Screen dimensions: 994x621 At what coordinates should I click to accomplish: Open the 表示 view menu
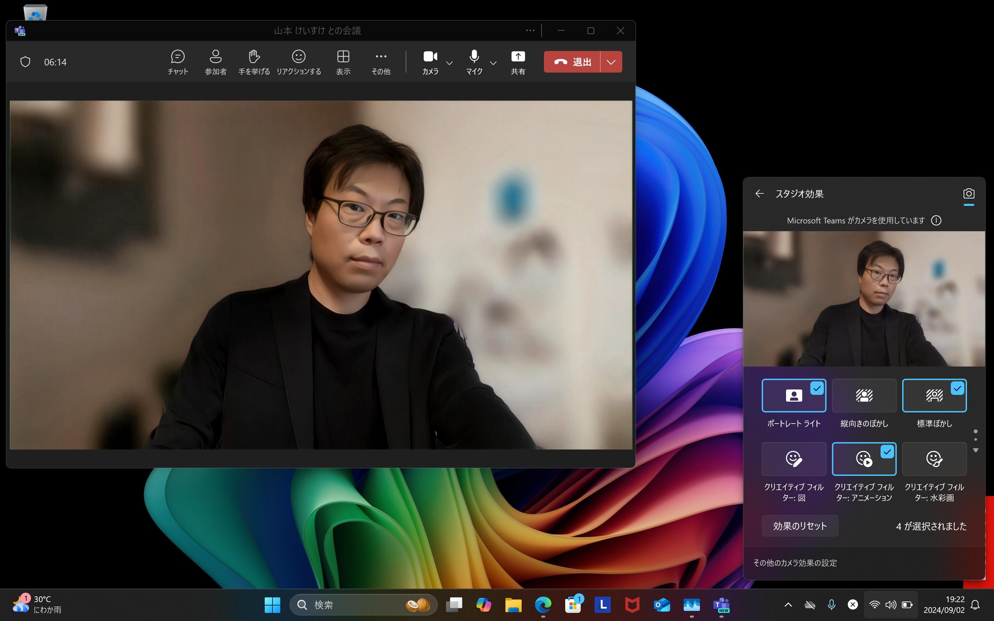343,62
